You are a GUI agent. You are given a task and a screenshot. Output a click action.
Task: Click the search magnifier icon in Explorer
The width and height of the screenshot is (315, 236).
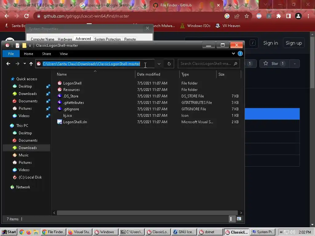pyautogui.click(x=235, y=64)
